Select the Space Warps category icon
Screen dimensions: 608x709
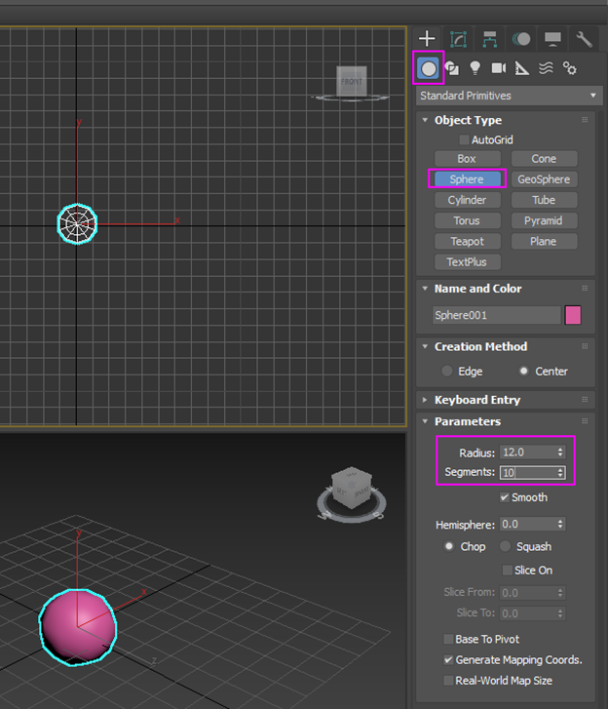pos(546,68)
